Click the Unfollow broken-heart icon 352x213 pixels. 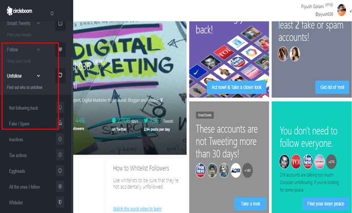(x=60, y=75)
